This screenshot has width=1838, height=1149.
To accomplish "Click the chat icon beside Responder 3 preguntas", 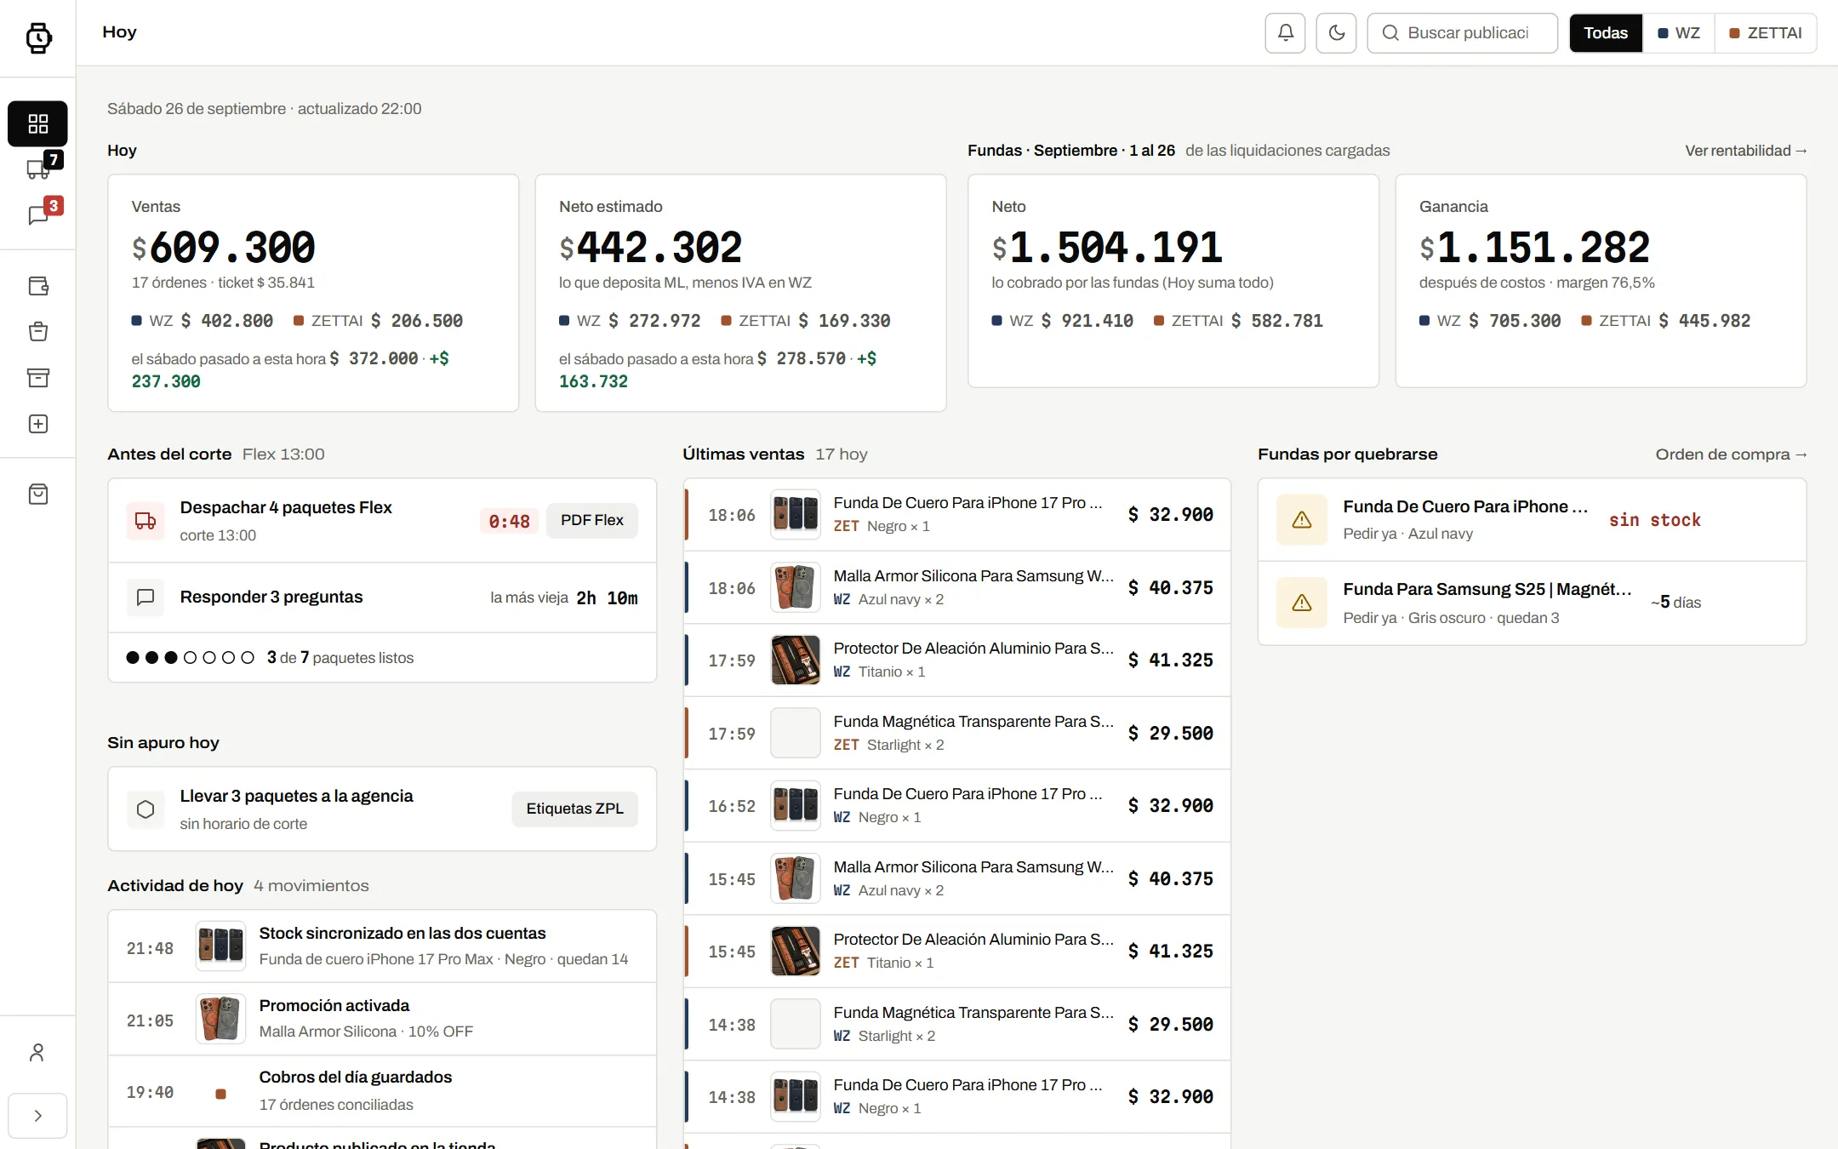I will pyautogui.click(x=146, y=597).
